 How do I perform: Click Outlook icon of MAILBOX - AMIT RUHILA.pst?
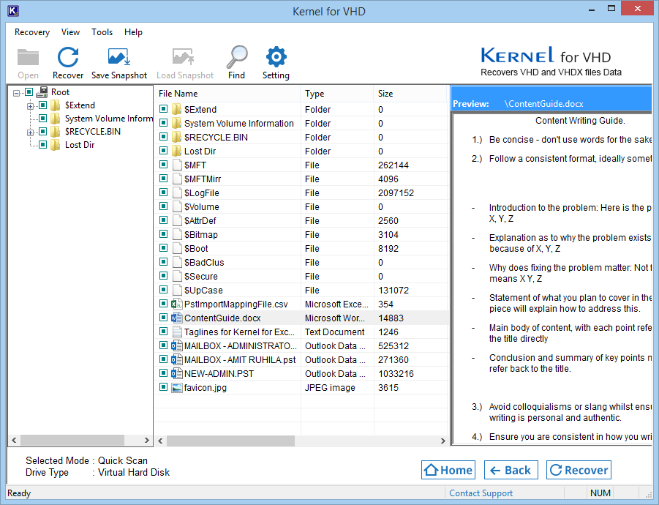tap(176, 359)
